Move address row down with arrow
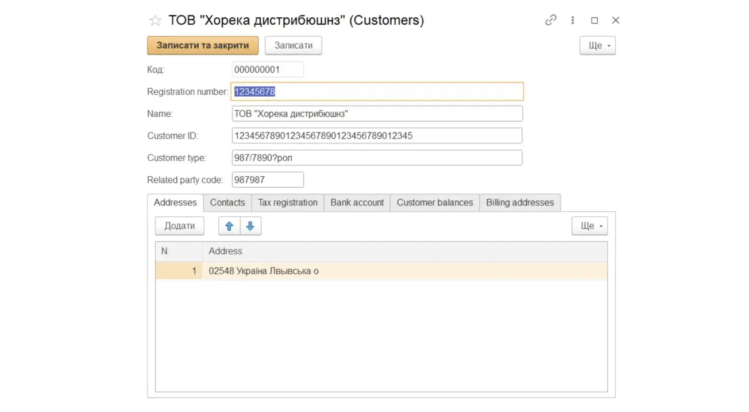The image size is (749, 412). pos(250,226)
